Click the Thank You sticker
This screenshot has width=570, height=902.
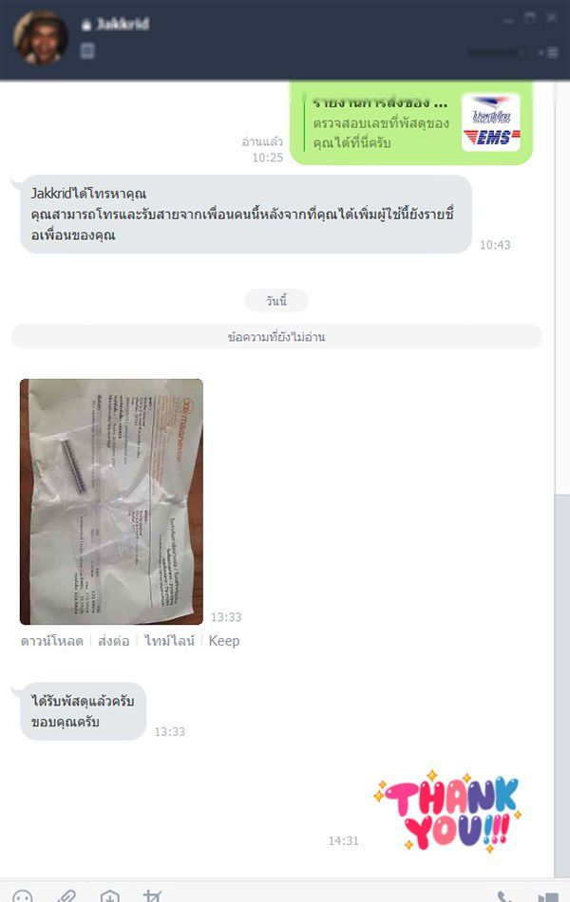(x=448, y=811)
